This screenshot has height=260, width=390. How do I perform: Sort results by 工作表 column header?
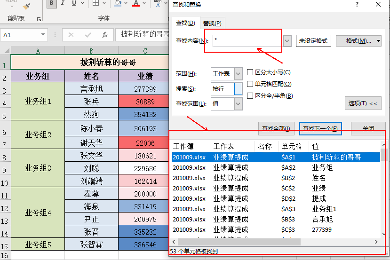tap(232, 146)
